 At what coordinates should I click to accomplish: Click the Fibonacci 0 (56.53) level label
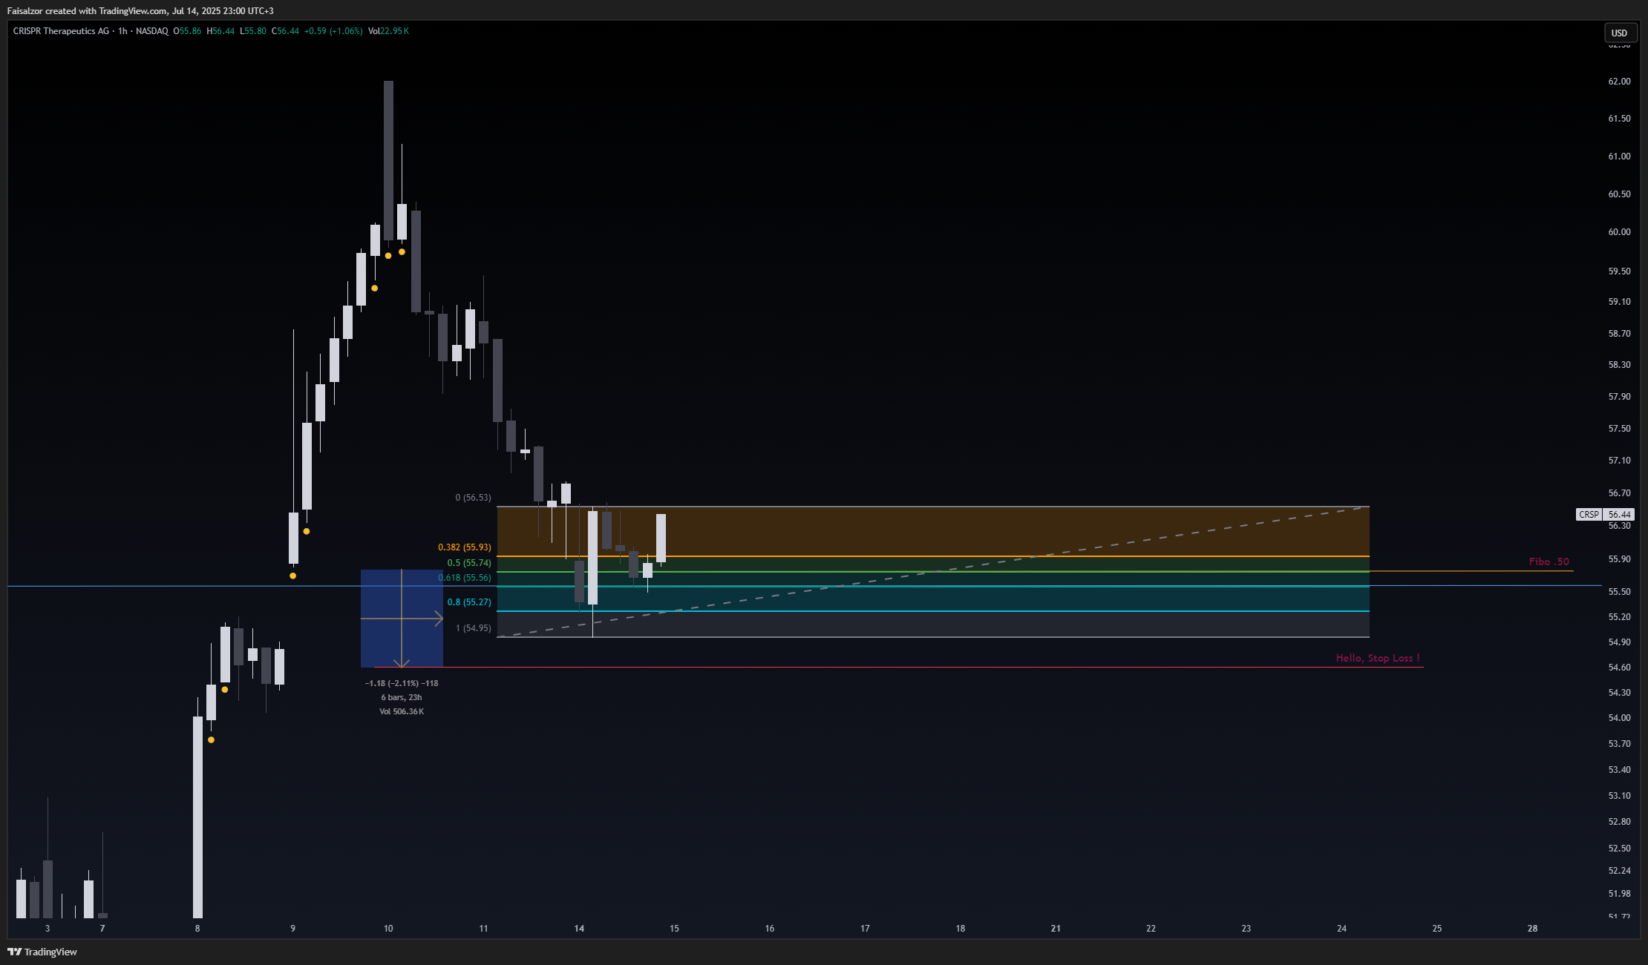coord(473,498)
